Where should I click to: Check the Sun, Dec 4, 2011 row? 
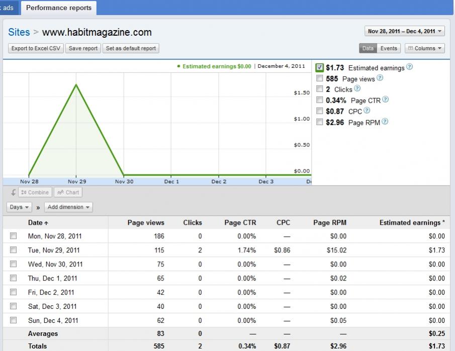(14, 320)
